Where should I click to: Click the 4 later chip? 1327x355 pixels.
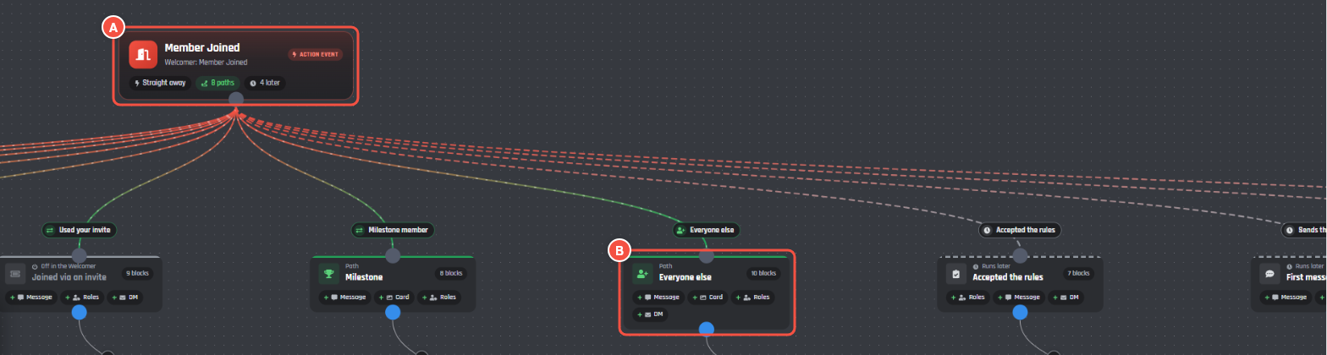pos(266,83)
